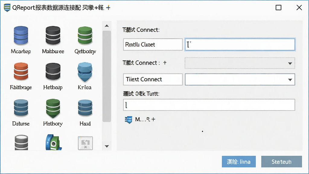This screenshot has height=174, width=309.
Task: Select the gray image placeholder icon
Action: [x=85, y=143]
